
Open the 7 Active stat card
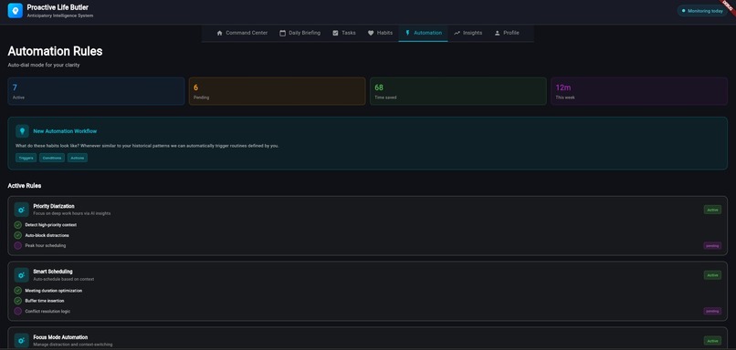click(x=96, y=91)
